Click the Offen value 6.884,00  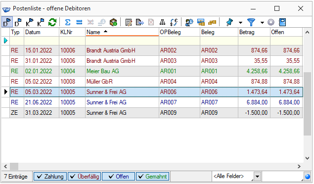(x=289, y=102)
